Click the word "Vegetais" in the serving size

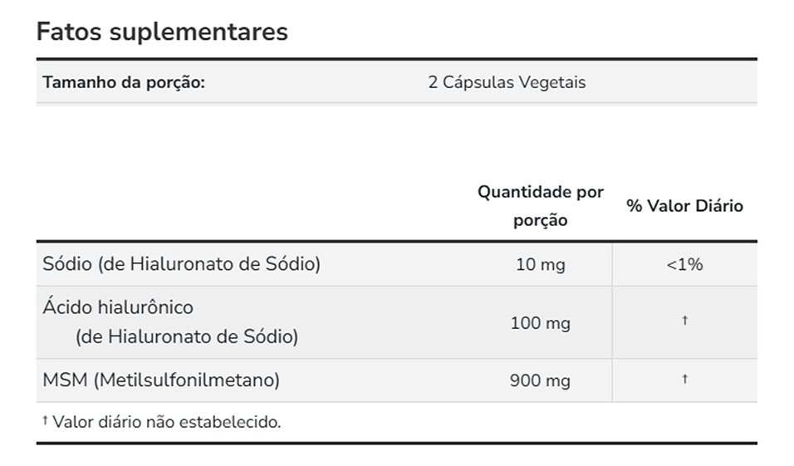(552, 82)
